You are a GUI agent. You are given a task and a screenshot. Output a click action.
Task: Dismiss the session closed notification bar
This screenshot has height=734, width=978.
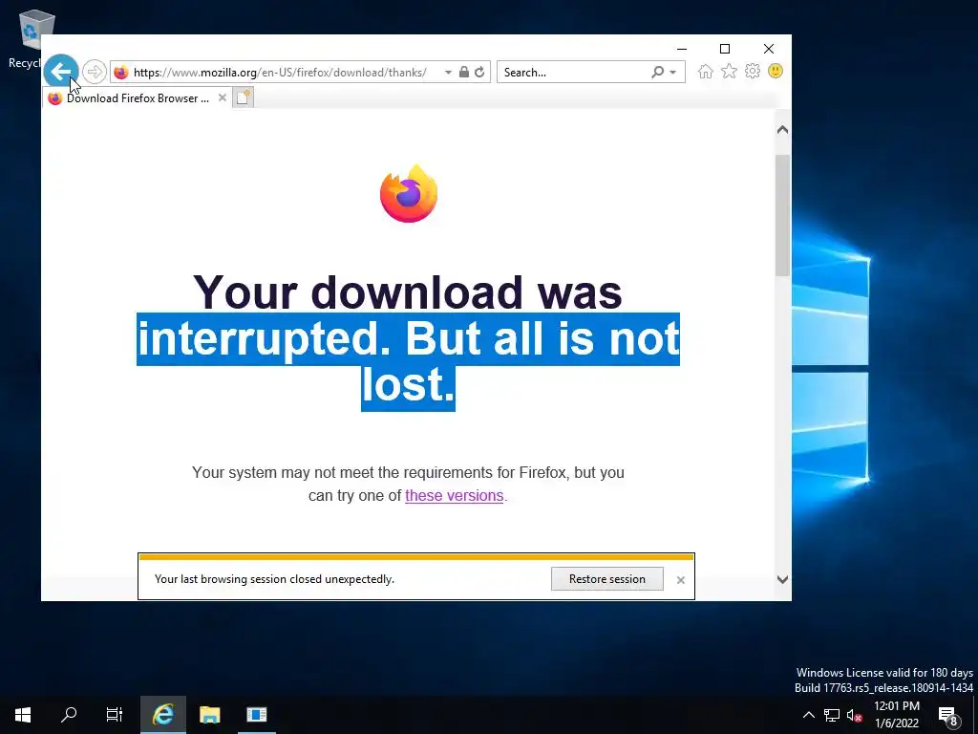tap(680, 580)
